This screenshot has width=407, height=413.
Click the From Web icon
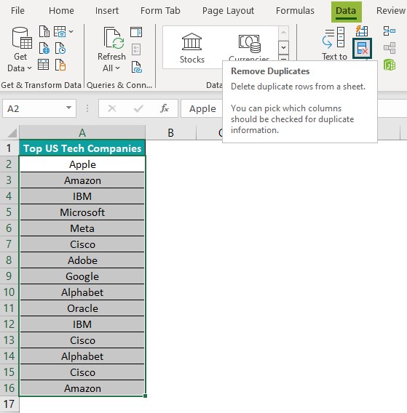point(44,48)
